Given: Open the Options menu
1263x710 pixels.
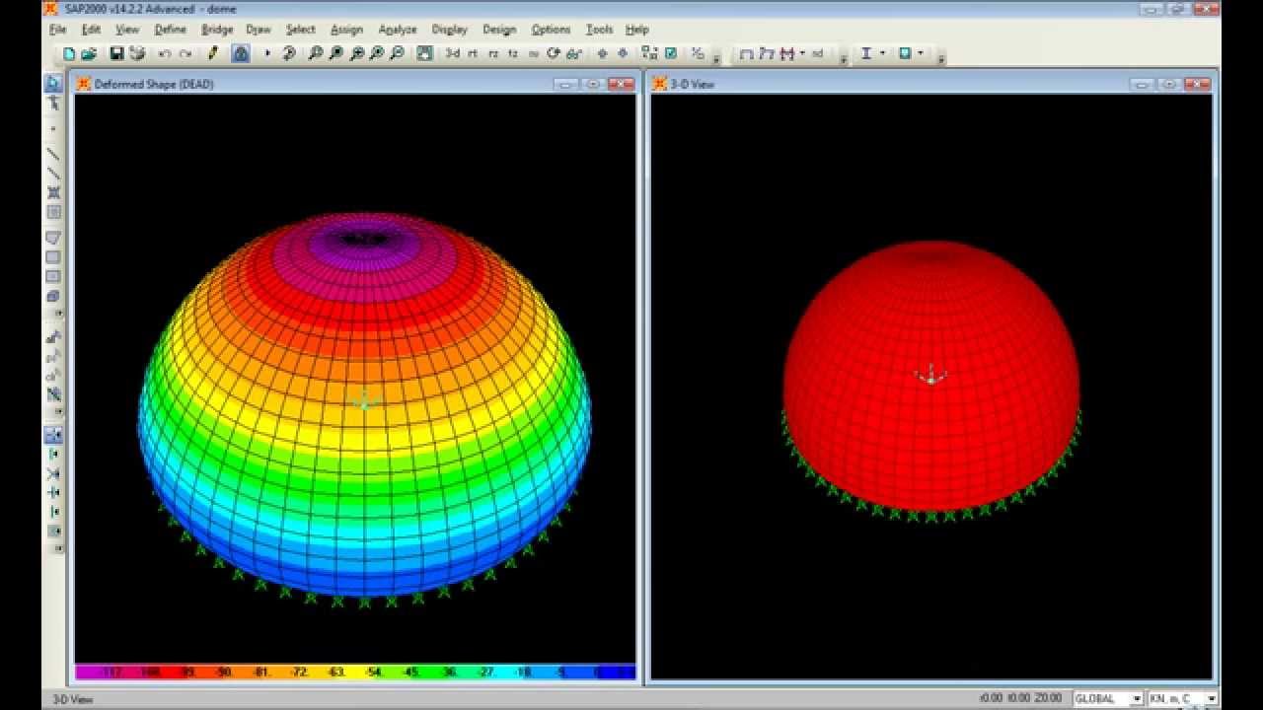Looking at the screenshot, I should tap(551, 30).
